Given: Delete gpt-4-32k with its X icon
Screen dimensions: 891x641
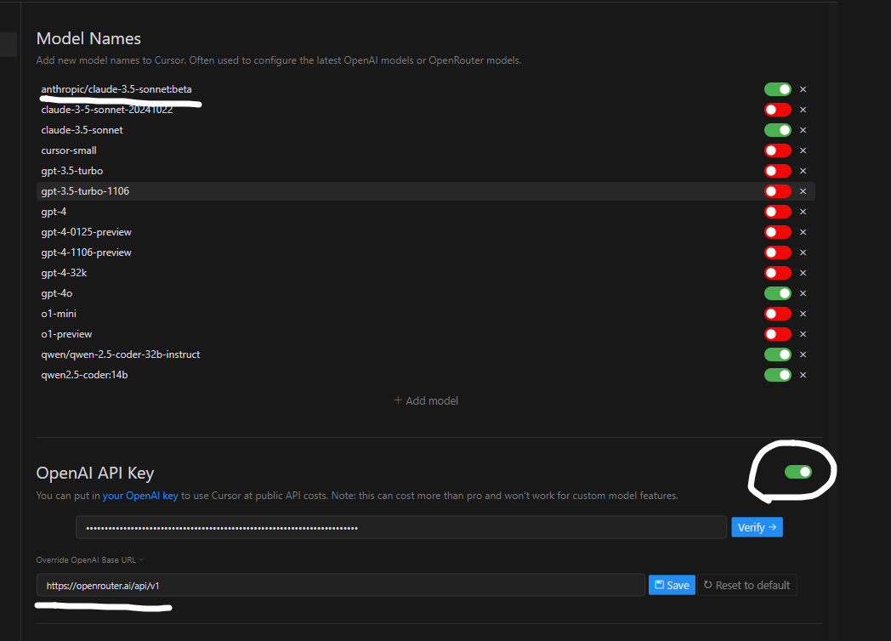Looking at the screenshot, I should pos(803,273).
